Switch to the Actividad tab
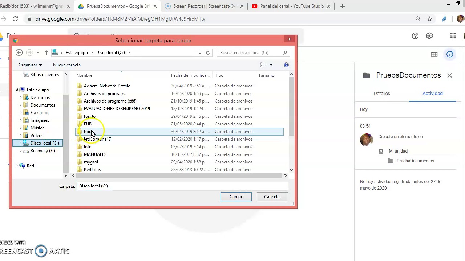The height and width of the screenshot is (261, 465). (432, 94)
